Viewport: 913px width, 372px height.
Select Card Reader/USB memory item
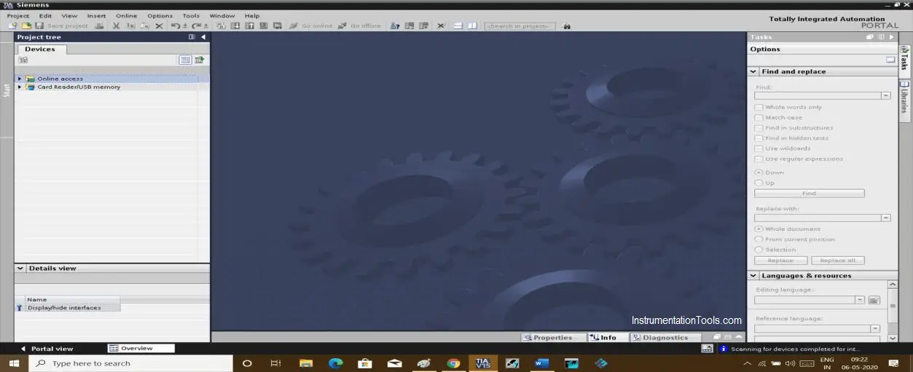point(79,87)
